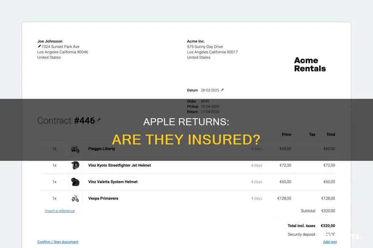
Task: Select the 4 days duration for Vinz Valetta
Action: pyautogui.click(x=257, y=182)
